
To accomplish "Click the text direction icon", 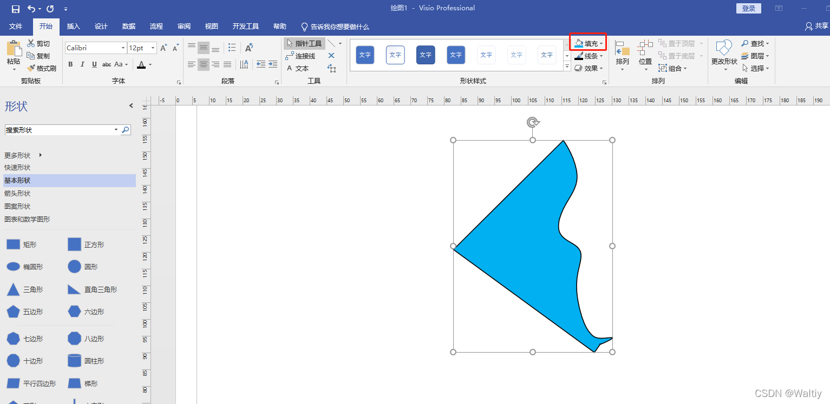I will click(244, 64).
